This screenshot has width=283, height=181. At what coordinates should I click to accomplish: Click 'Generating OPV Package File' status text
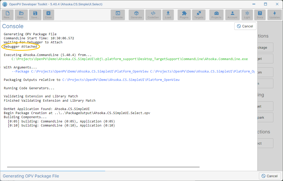click(x=31, y=176)
